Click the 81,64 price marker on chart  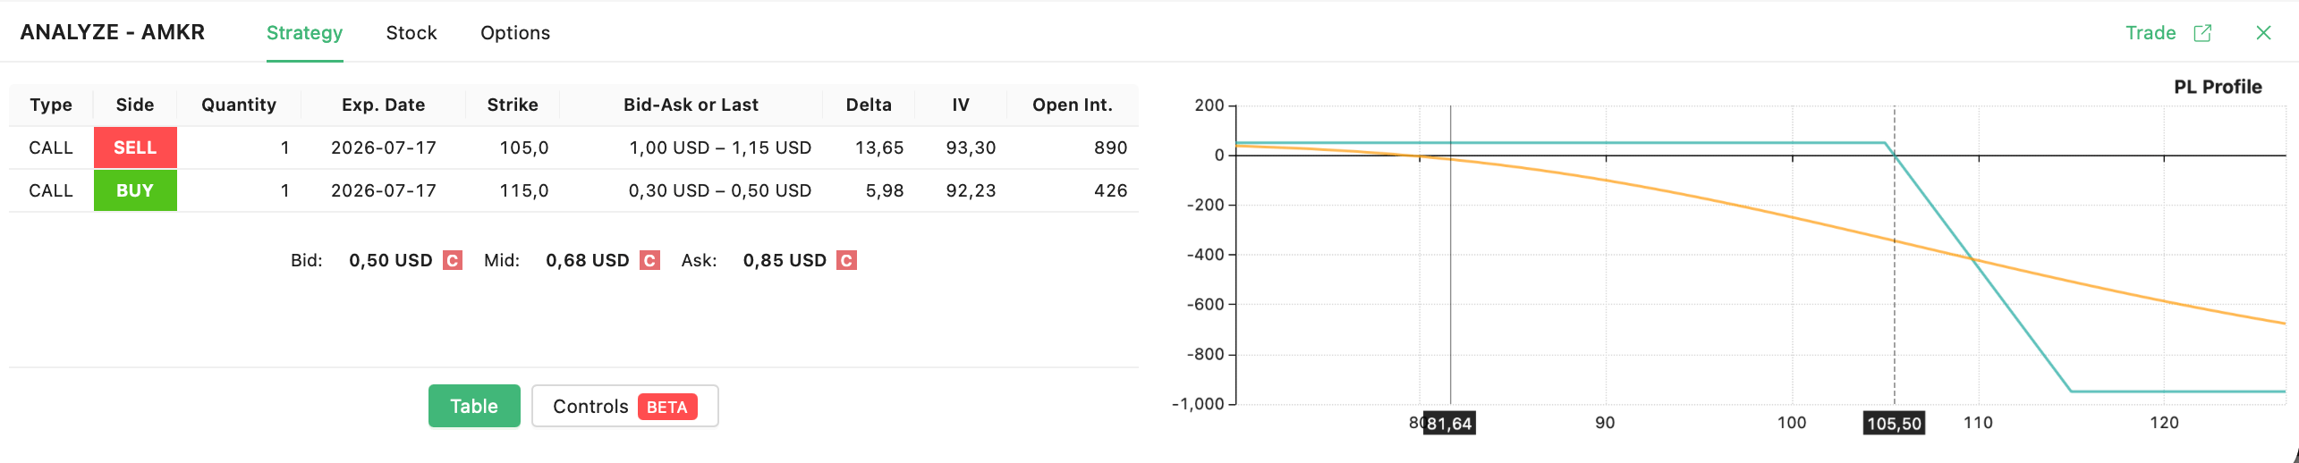click(1449, 423)
